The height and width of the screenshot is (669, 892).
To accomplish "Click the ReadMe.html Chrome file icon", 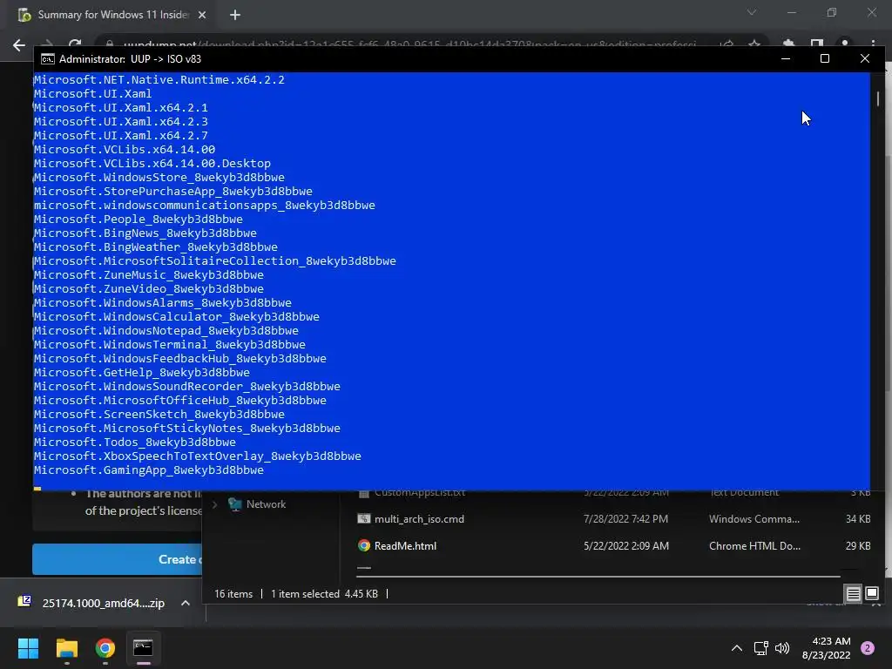I will (x=363, y=545).
